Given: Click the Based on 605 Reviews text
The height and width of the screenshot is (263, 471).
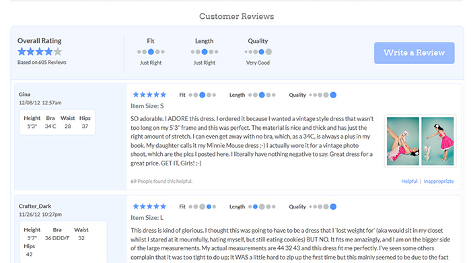Looking at the screenshot, I should pos(42,63).
